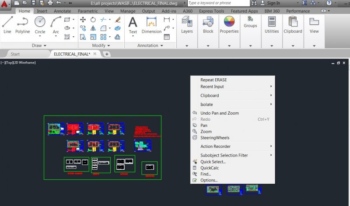Choose the Rotate tool

click(x=93, y=20)
